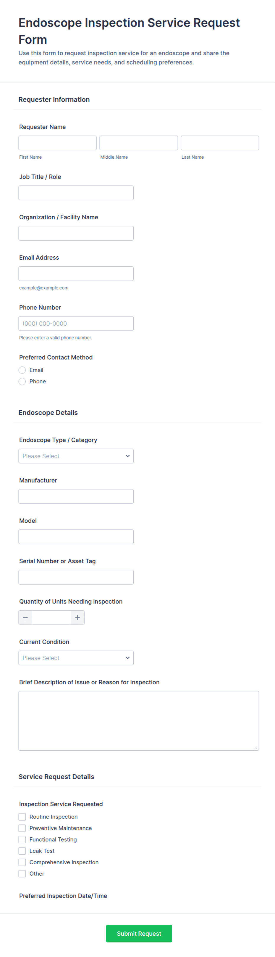
Task: Click the Brief Description text area
Action: pyautogui.click(x=138, y=721)
